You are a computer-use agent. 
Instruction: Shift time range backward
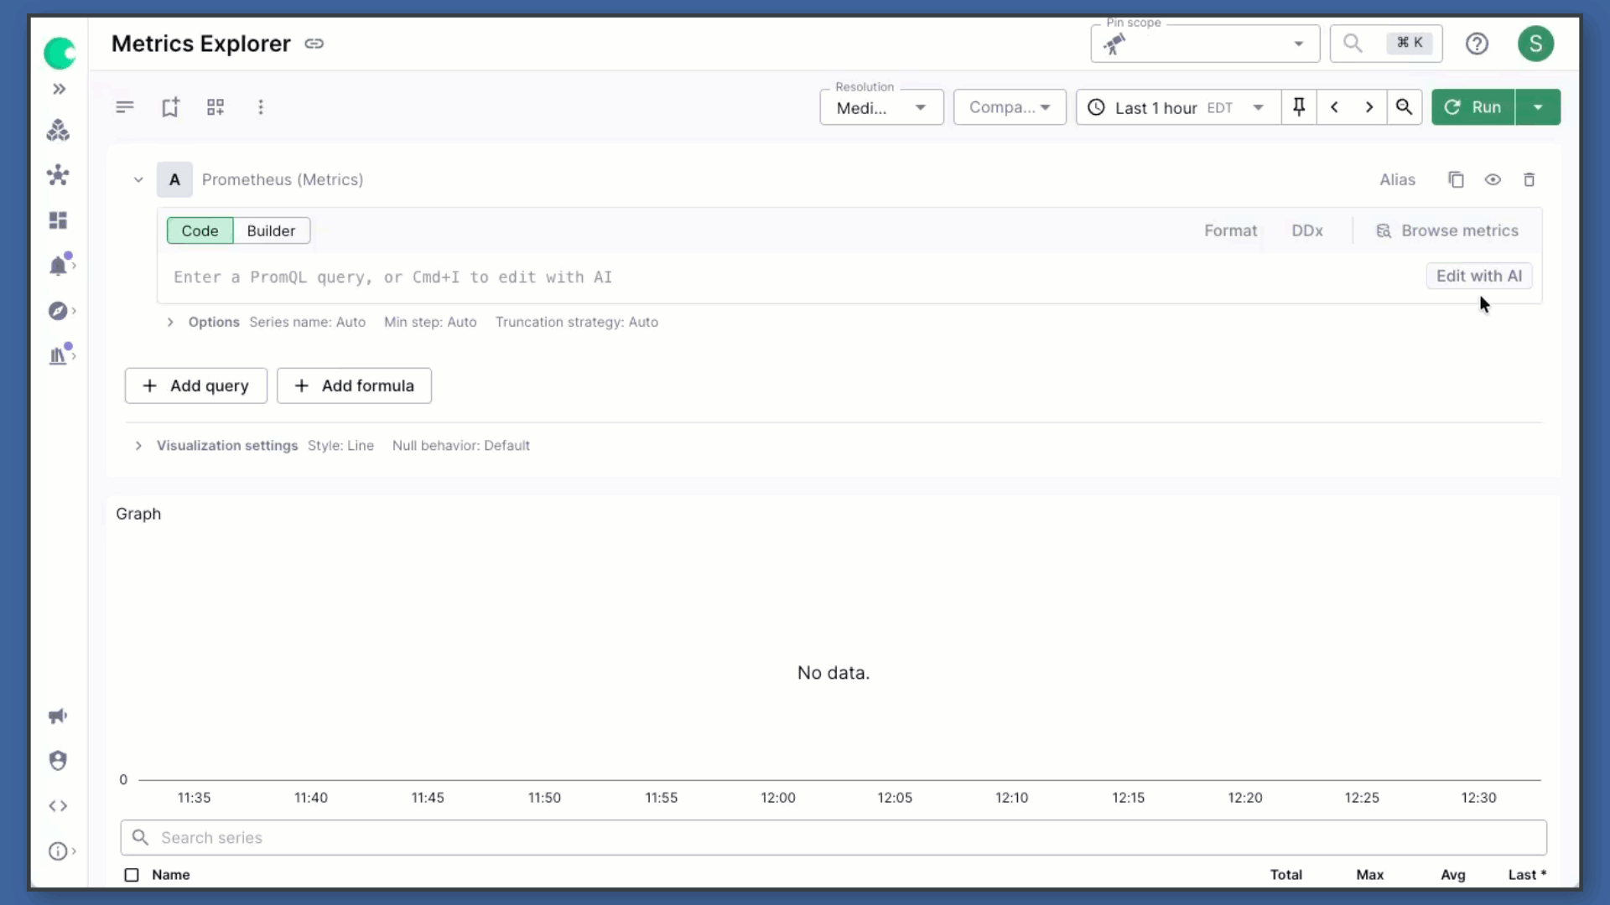pyautogui.click(x=1334, y=107)
